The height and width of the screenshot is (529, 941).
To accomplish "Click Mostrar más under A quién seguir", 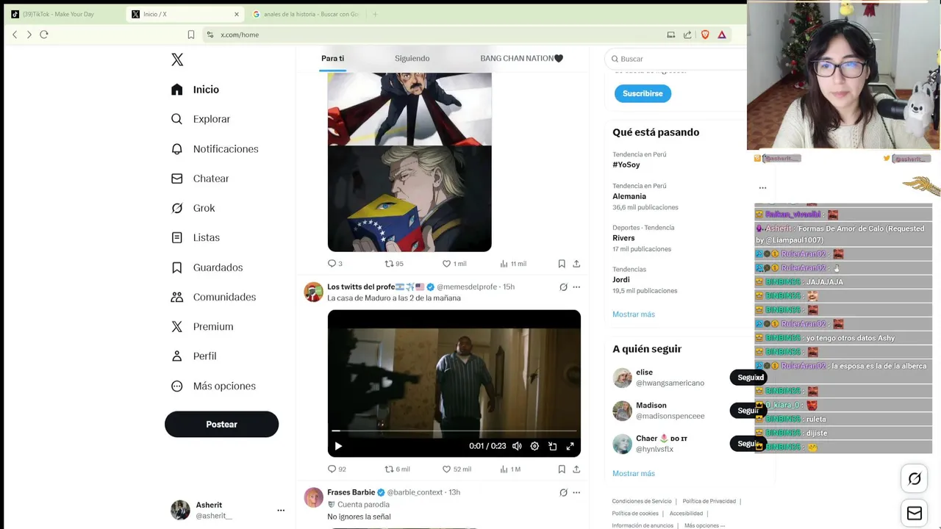I will [634, 473].
